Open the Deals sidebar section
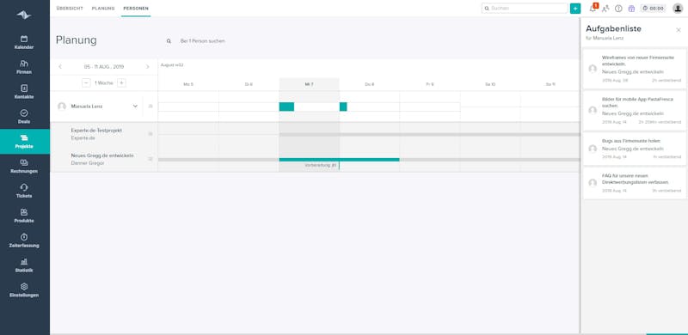688x335 pixels. (24, 117)
